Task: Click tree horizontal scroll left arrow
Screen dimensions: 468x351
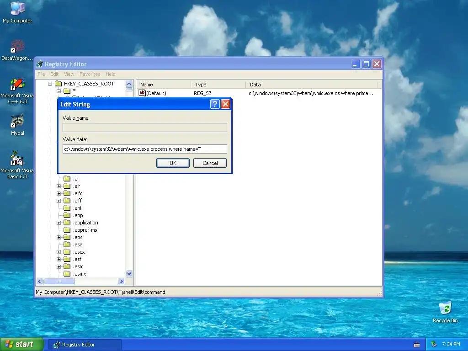Action: coord(40,281)
